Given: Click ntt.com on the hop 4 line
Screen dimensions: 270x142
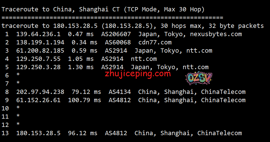Looking at the screenshot, I should tap(144, 59).
